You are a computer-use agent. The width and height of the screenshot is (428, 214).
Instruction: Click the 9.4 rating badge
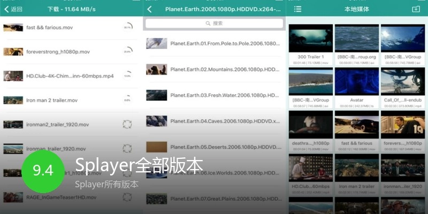[x=43, y=171]
